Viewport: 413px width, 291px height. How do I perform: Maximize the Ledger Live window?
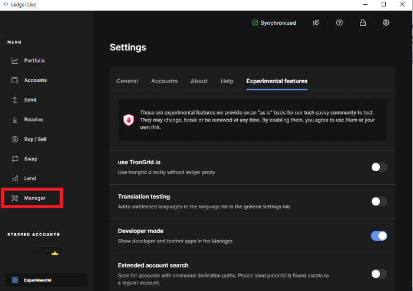tap(383, 5)
